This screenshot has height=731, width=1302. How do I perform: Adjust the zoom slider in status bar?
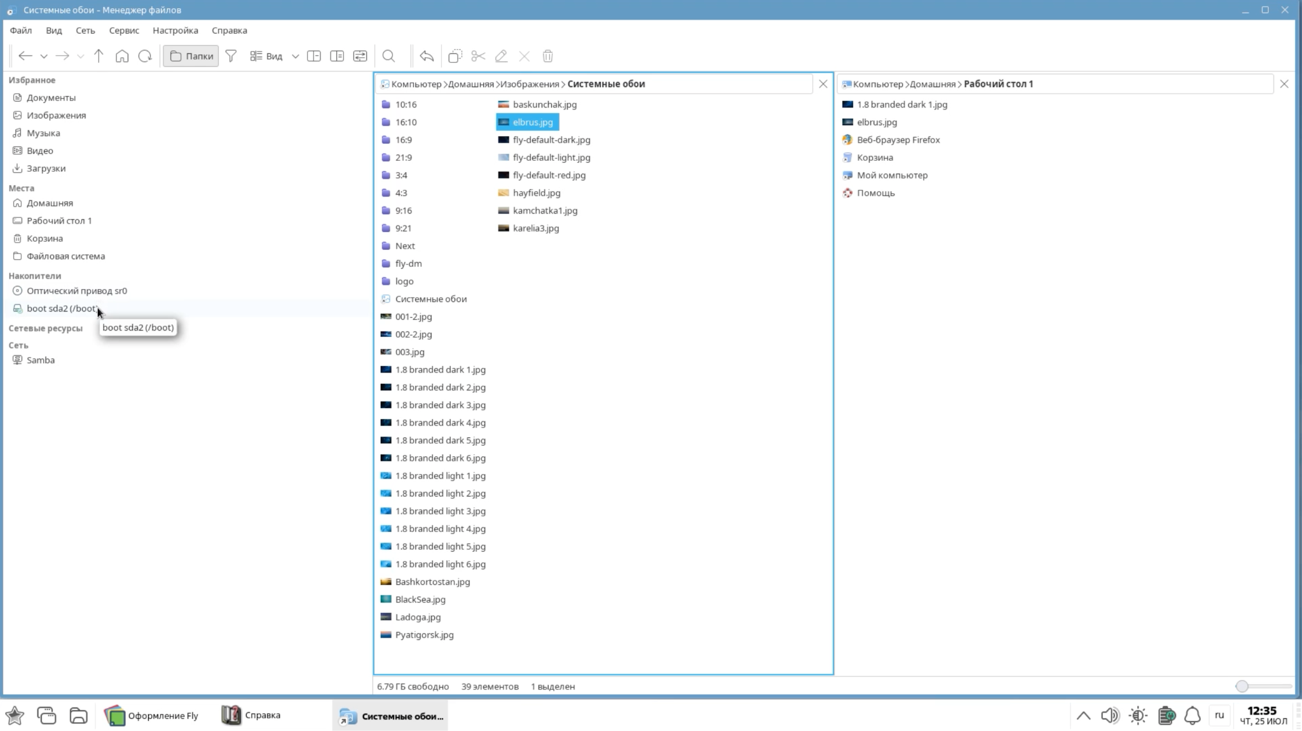(x=1242, y=687)
